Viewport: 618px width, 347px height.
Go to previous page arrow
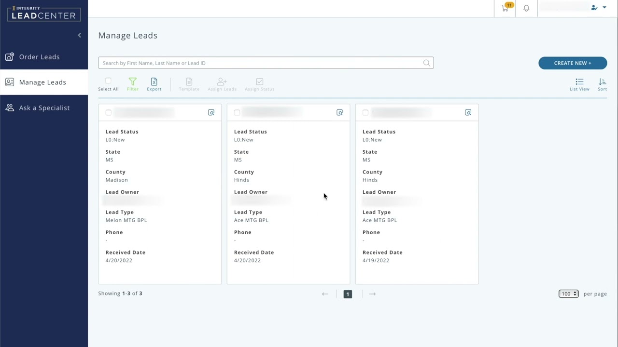[x=325, y=294]
